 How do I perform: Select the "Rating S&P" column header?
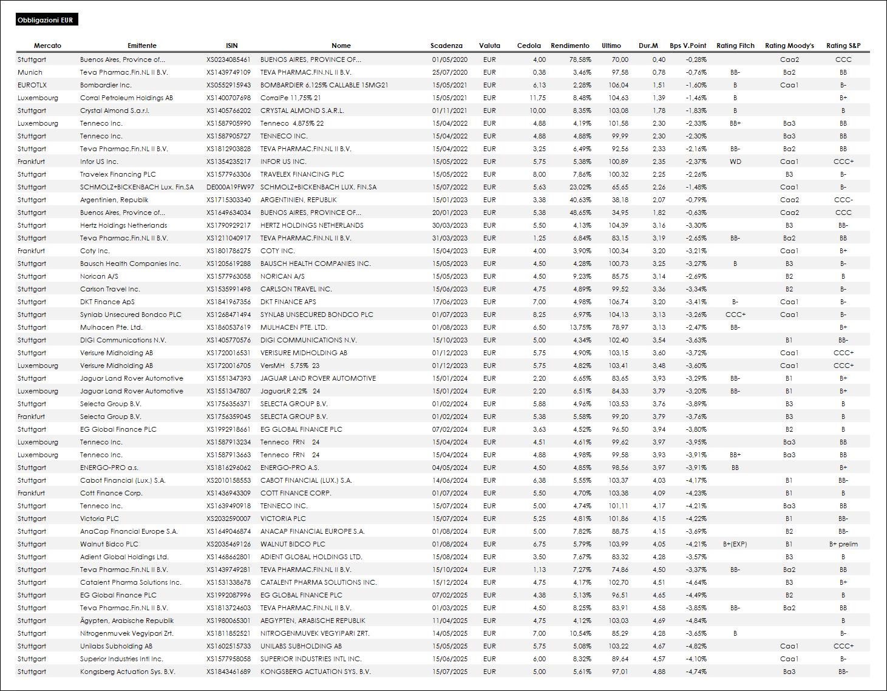pyautogui.click(x=843, y=46)
